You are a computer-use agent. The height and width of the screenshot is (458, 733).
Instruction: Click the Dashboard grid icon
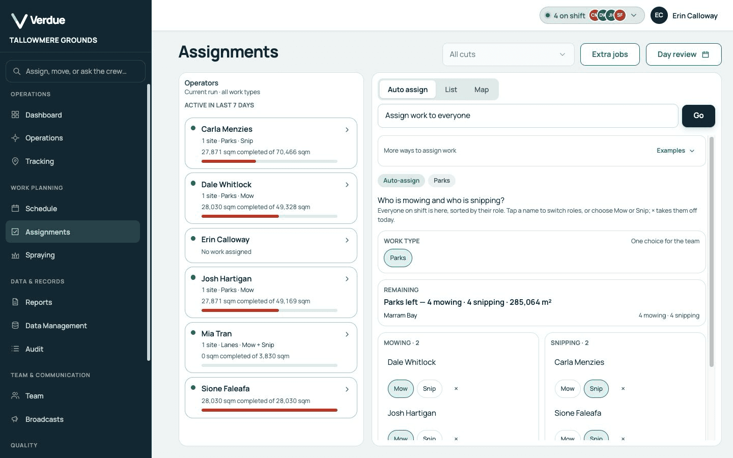15,114
